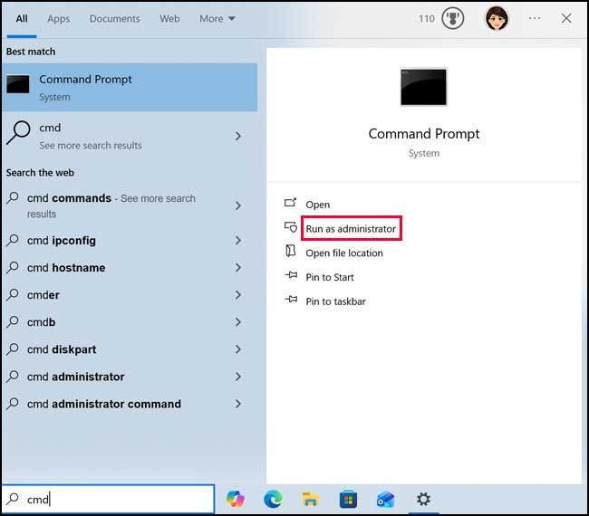
Task: Click the Open action icon
Action: click(x=290, y=203)
